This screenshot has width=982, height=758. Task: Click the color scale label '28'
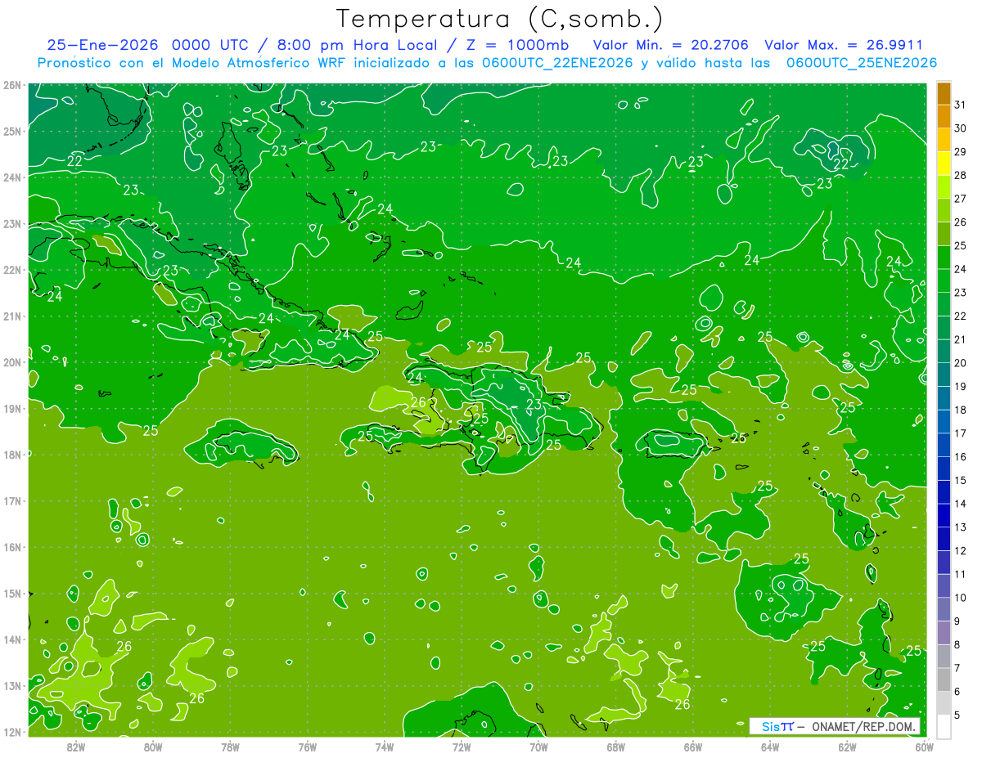click(x=961, y=175)
